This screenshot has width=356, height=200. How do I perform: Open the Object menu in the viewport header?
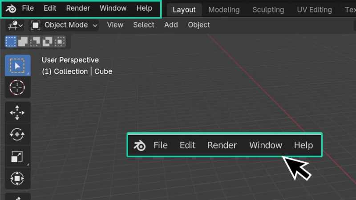(198, 25)
